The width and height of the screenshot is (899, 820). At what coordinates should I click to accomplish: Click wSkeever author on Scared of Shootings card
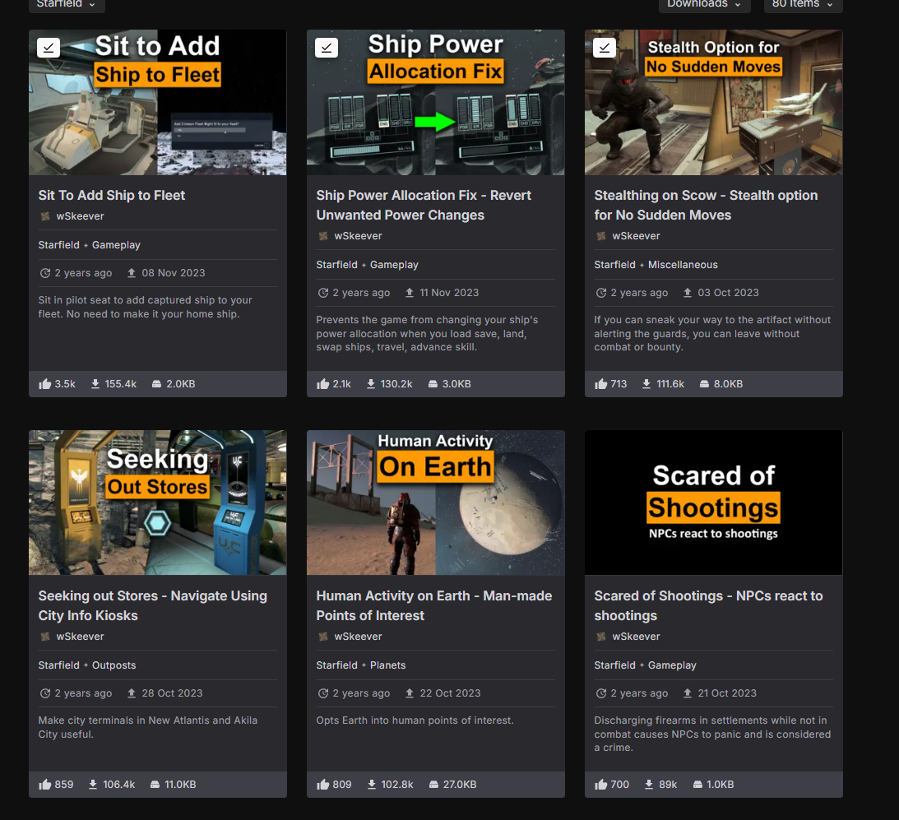tap(637, 637)
